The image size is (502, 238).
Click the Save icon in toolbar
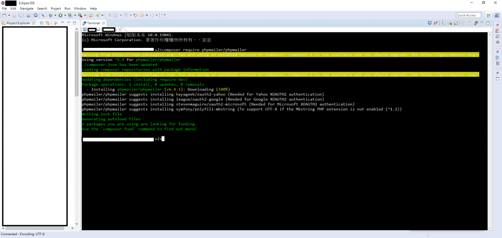coord(14,15)
